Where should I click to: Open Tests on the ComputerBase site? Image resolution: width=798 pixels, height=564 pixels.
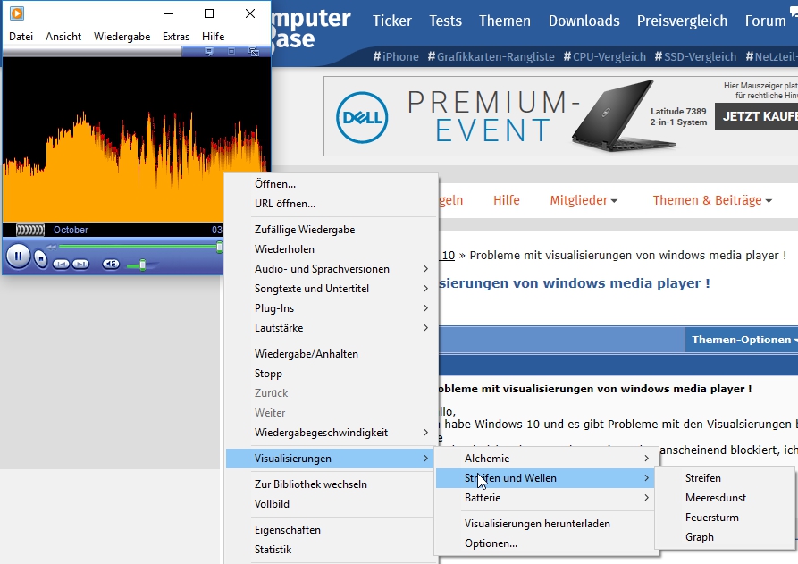pos(445,21)
